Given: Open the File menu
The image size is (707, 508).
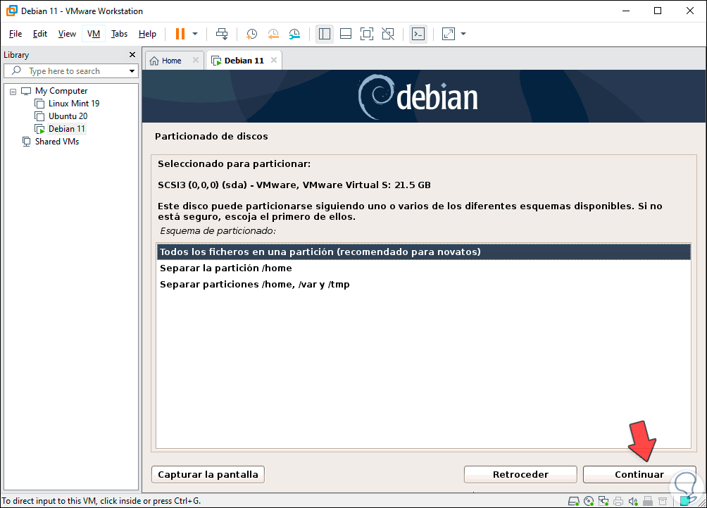Looking at the screenshot, I should point(15,34).
